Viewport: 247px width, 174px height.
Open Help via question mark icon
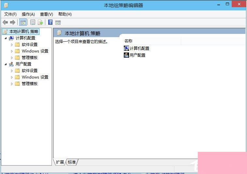coord(50,22)
